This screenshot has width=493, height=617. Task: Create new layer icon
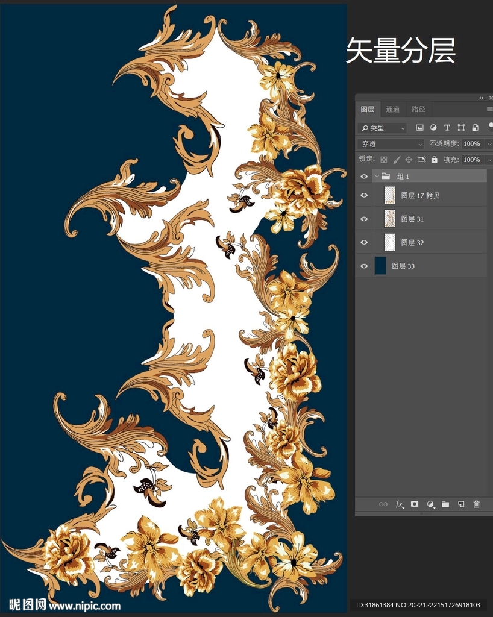tap(461, 504)
